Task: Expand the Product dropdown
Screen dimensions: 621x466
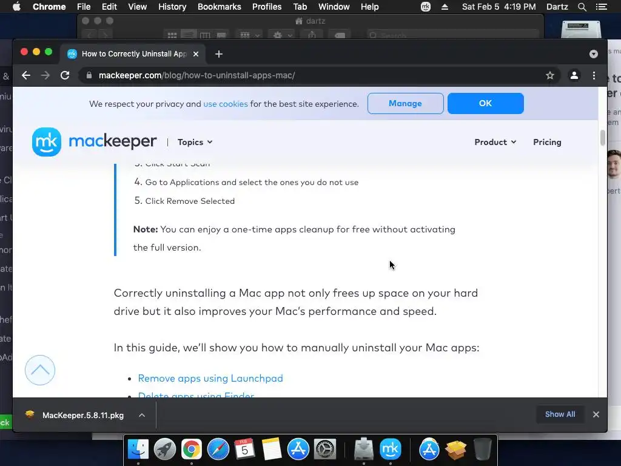Action: (495, 142)
